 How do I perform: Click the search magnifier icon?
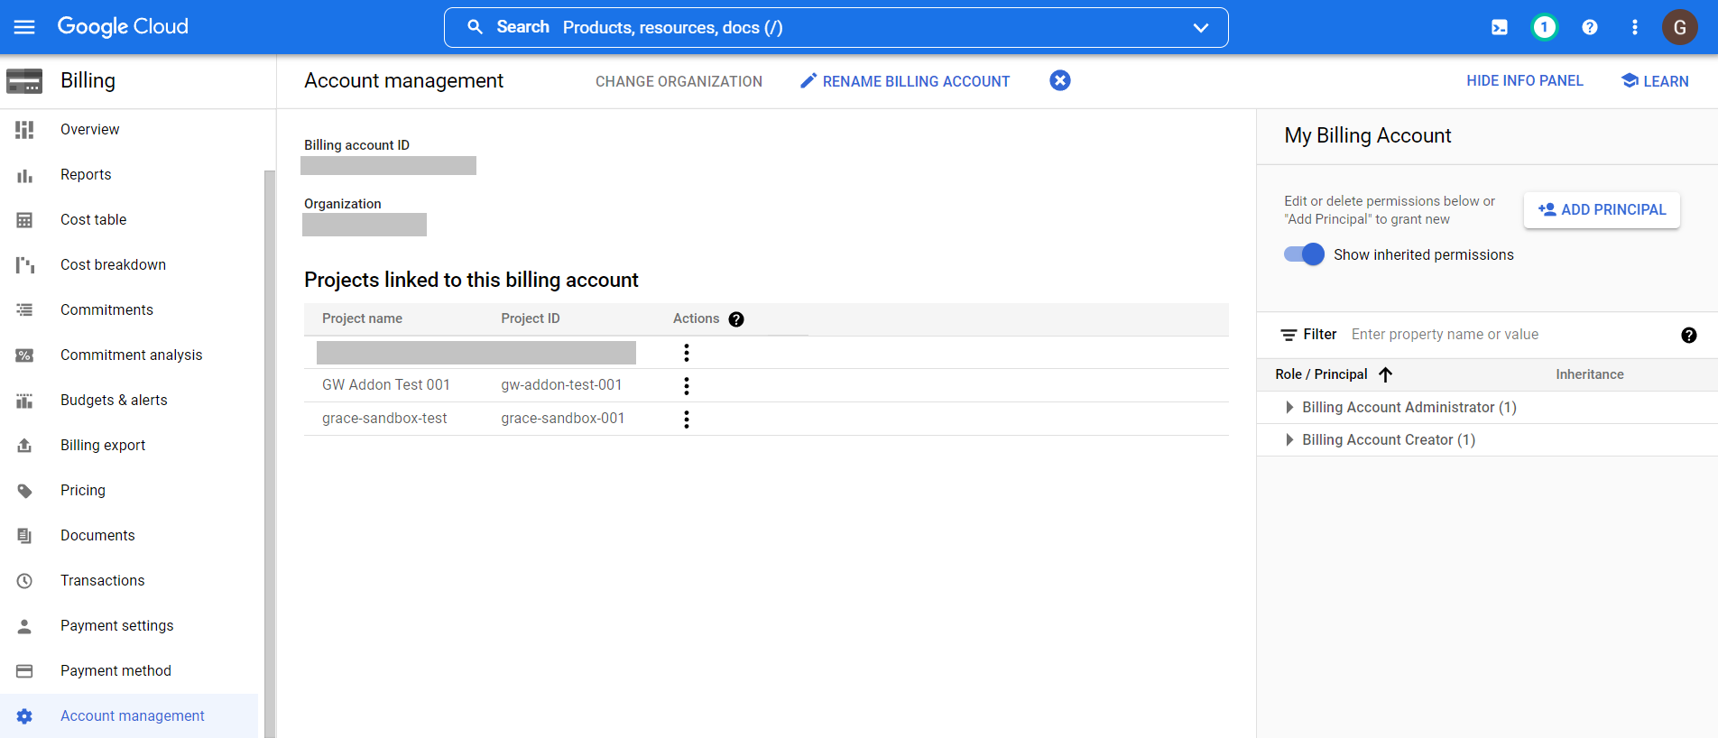pos(475,27)
